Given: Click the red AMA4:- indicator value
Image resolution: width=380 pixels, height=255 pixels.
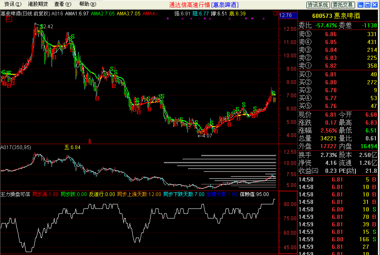Looking at the screenshot, I should (x=150, y=14).
